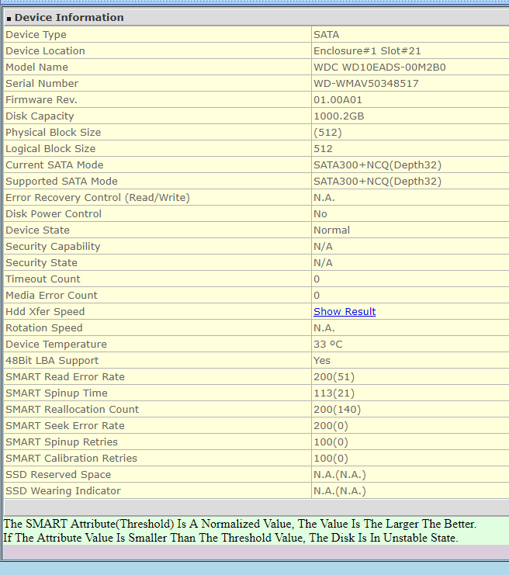Select the Device Information header text

(x=69, y=17)
